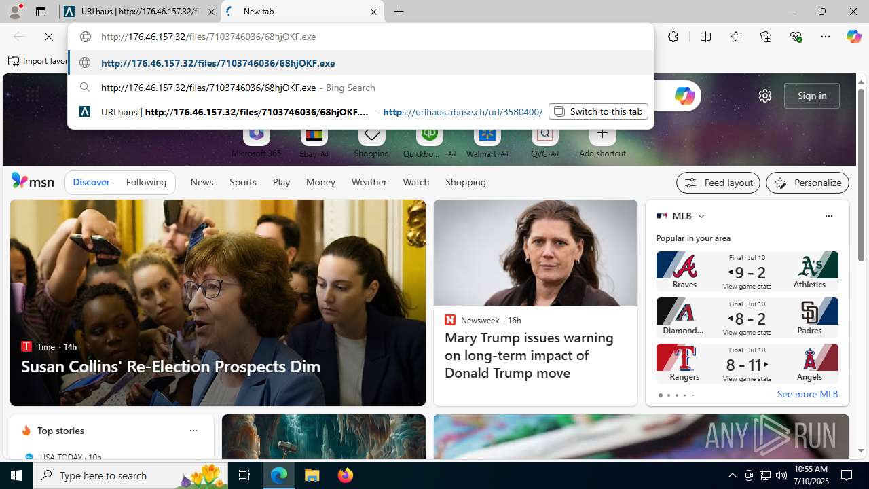Viewport: 869px width, 489px height.
Task: Open the Shopping menu item in MSN nav
Action: [x=466, y=182]
